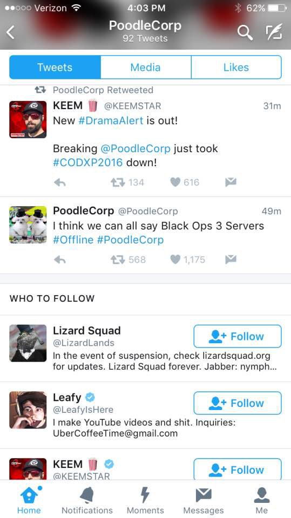Screen dimensions: 291x518
Task: Follow the Leafy account
Action: [x=238, y=403]
